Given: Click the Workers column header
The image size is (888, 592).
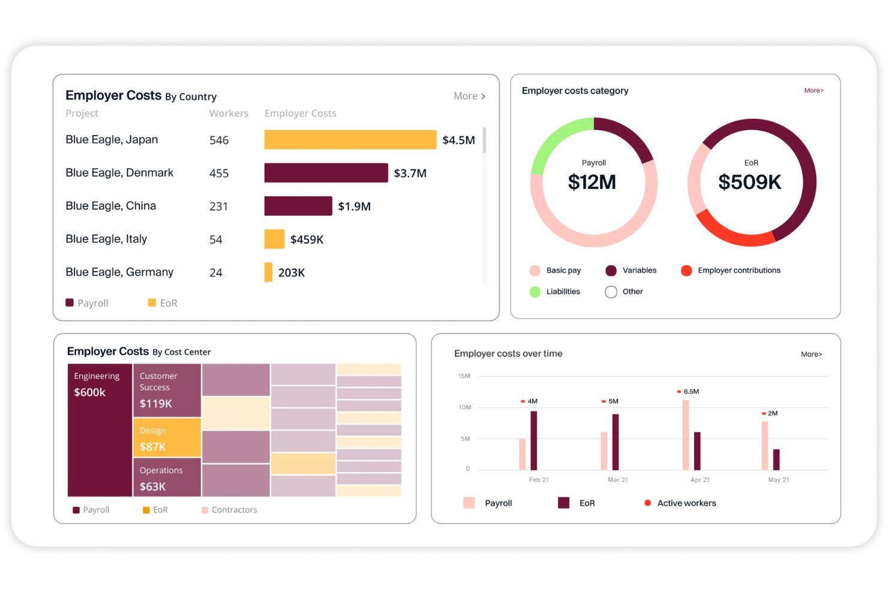Looking at the screenshot, I should (229, 113).
